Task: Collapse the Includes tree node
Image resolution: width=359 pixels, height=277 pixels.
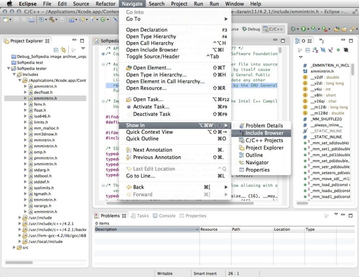Action: tap(14, 74)
